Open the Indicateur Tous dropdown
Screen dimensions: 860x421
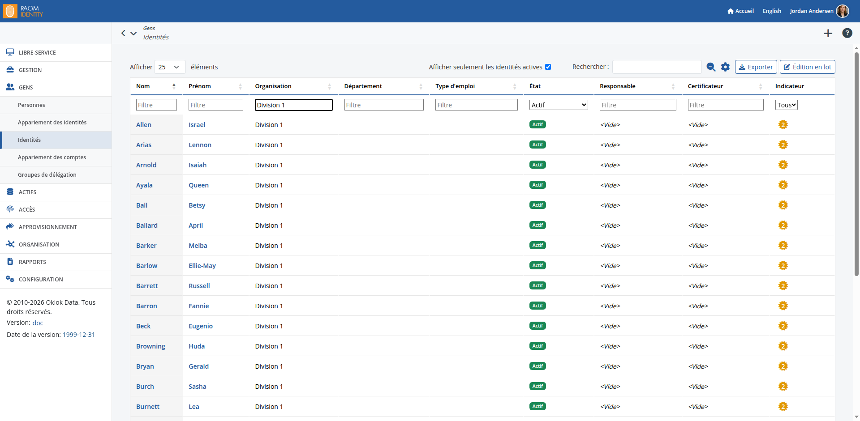(787, 105)
